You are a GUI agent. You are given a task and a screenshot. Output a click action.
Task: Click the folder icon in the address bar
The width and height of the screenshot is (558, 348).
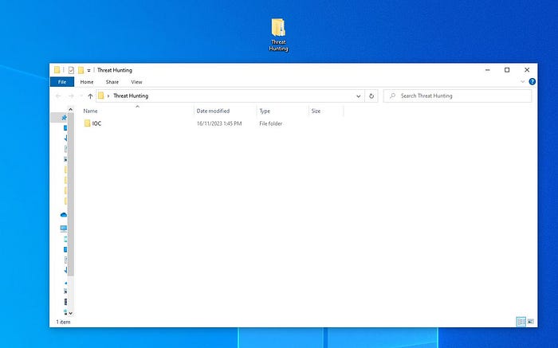pyautogui.click(x=100, y=96)
